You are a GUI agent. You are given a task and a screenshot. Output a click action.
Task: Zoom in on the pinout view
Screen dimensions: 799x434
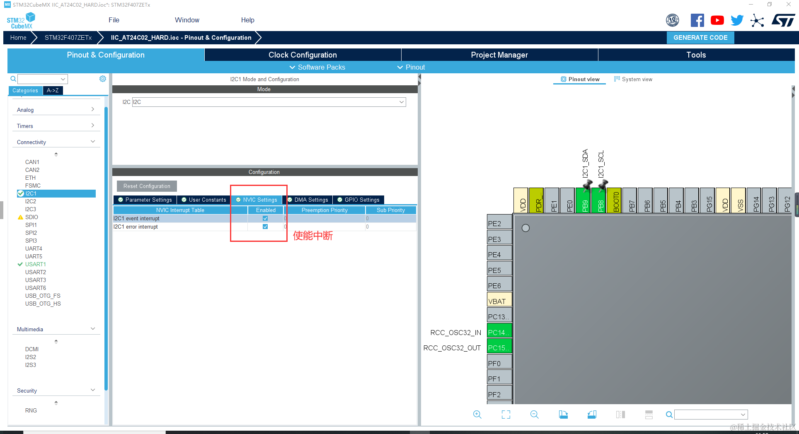pyautogui.click(x=477, y=415)
